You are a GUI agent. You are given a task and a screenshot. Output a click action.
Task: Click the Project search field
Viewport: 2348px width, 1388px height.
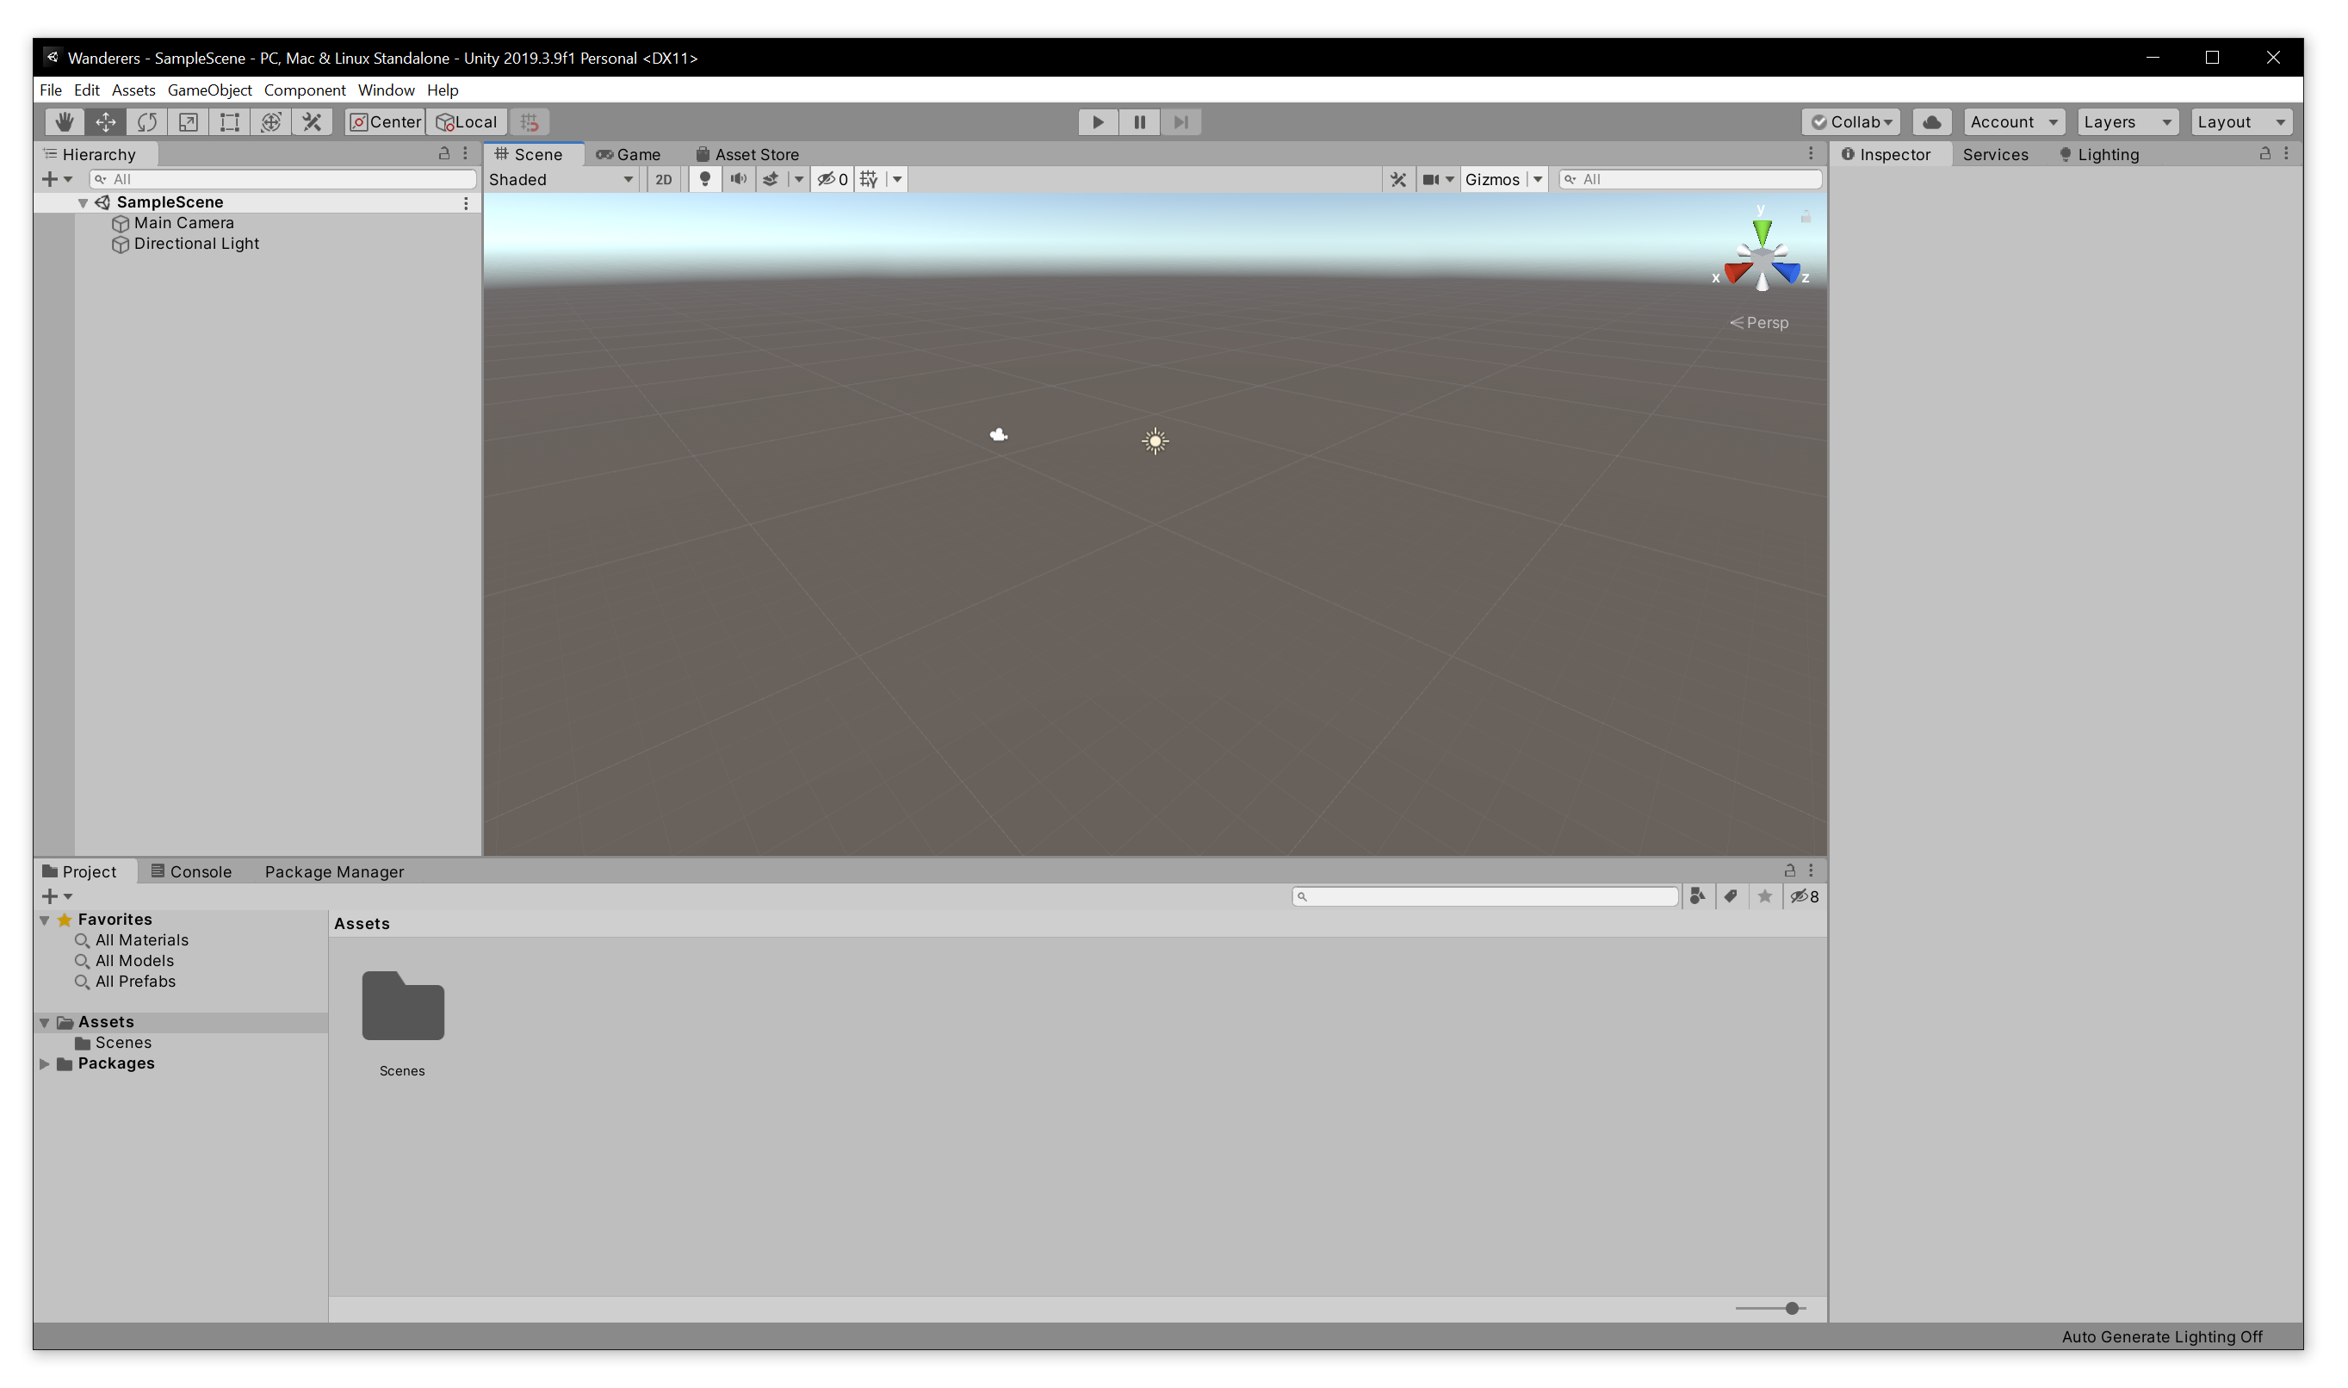pyautogui.click(x=1487, y=897)
